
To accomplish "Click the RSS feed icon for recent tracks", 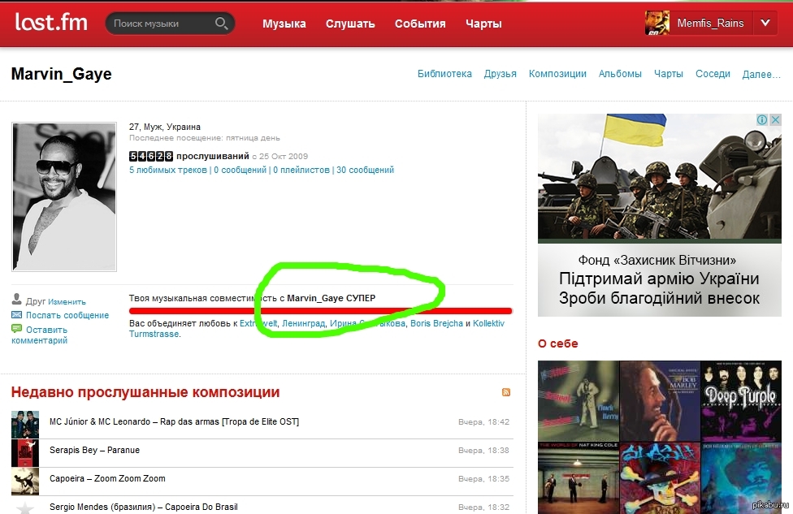I will [x=506, y=393].
